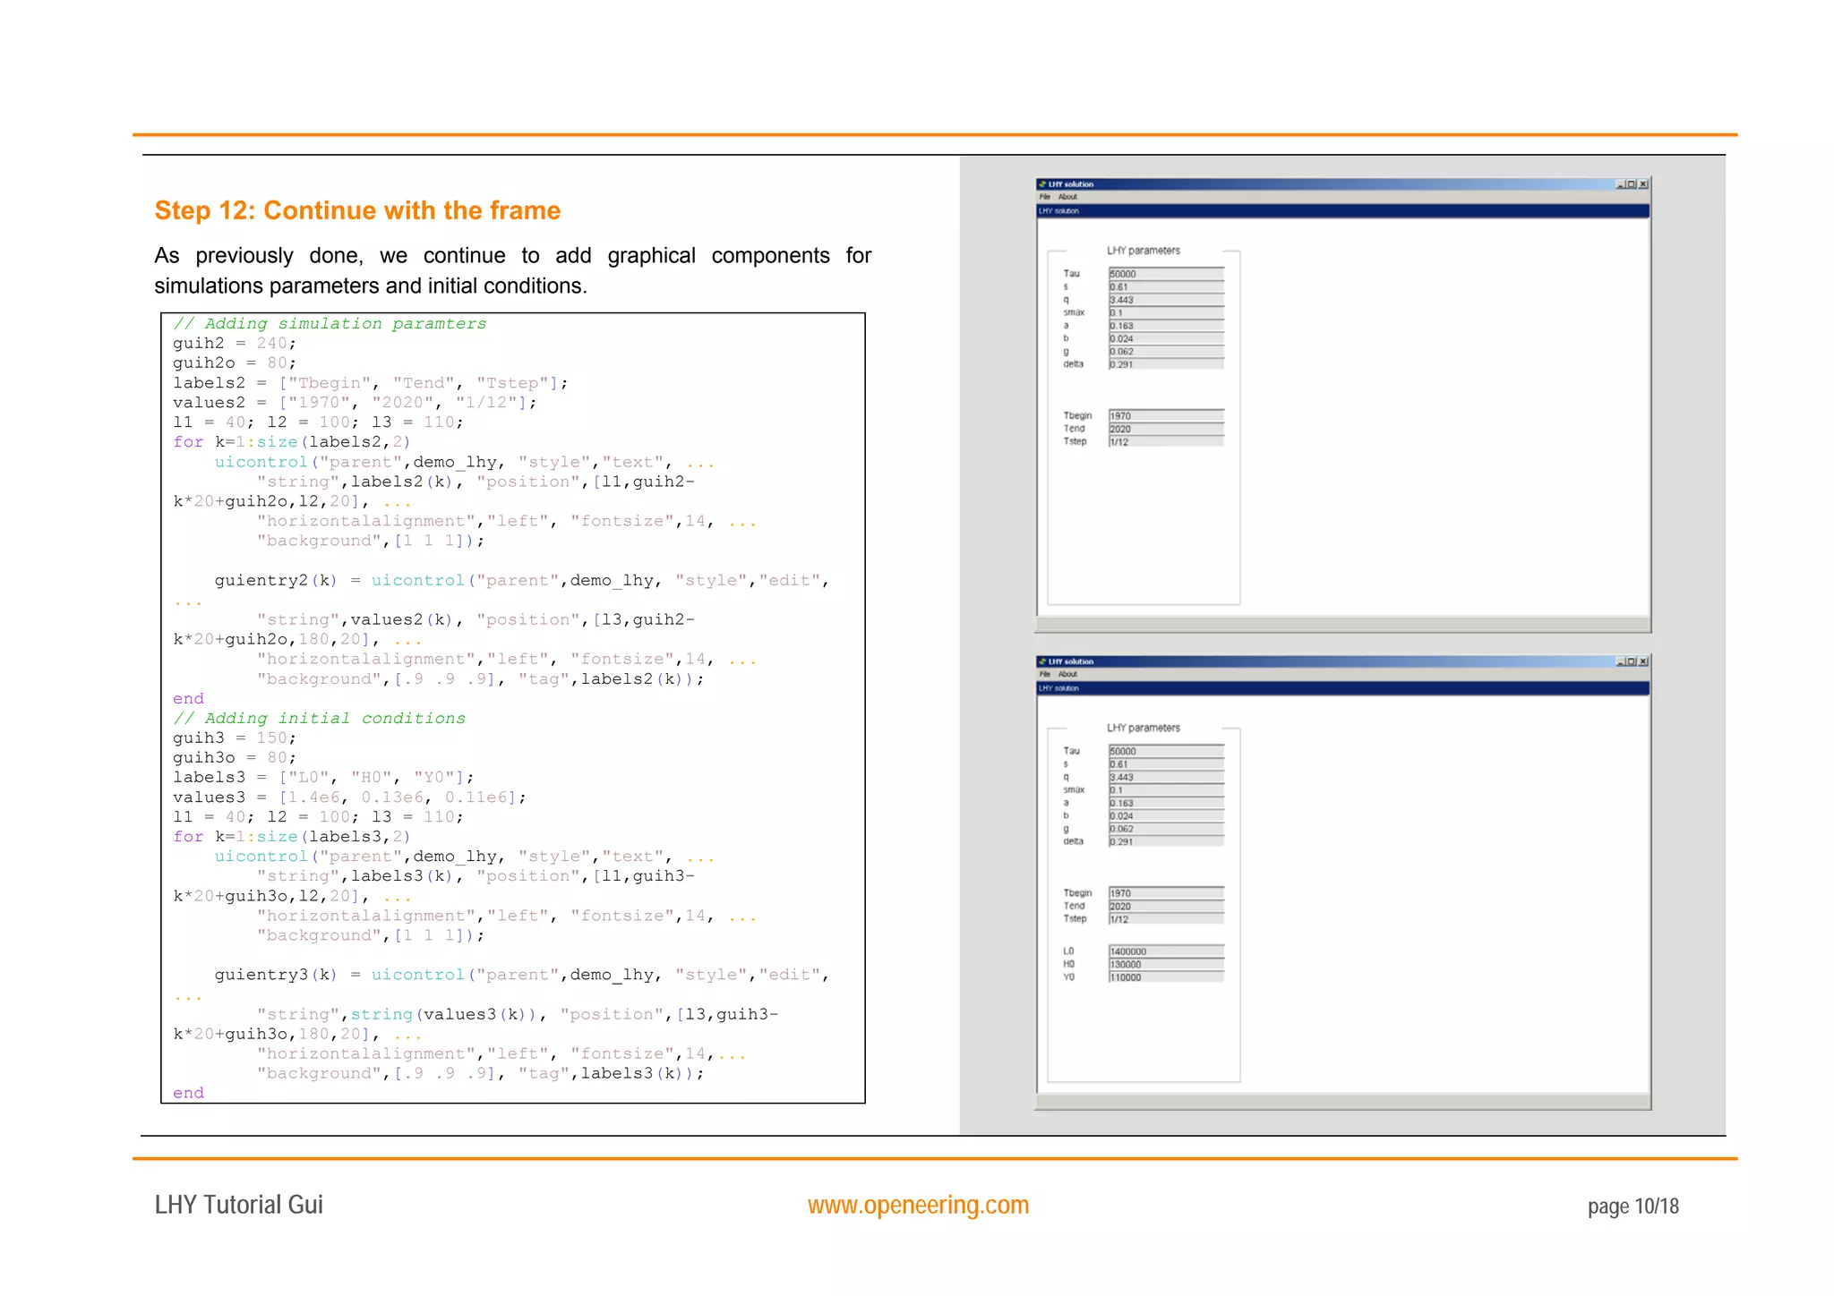Click code line 'guih2 = 240;'

(235, 344)
